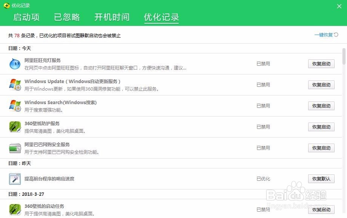Click the 阿里旺旺亮灯服务 title text

(x=43, y=61)
